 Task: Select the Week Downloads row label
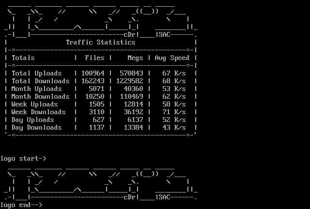click(39, 112)
